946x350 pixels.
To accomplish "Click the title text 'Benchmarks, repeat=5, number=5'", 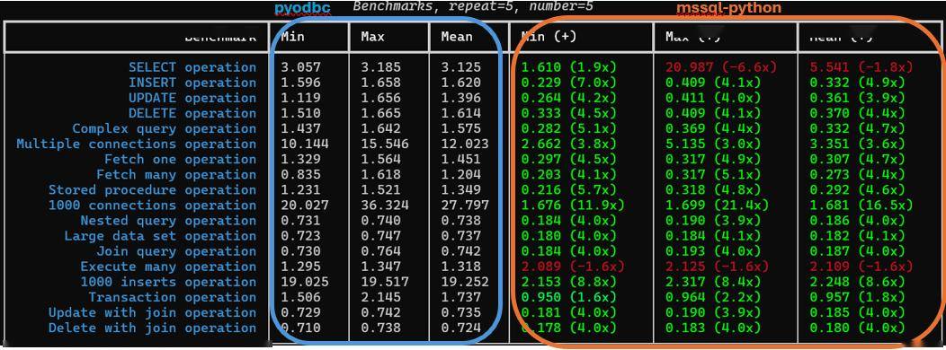I will click(473, 6).
